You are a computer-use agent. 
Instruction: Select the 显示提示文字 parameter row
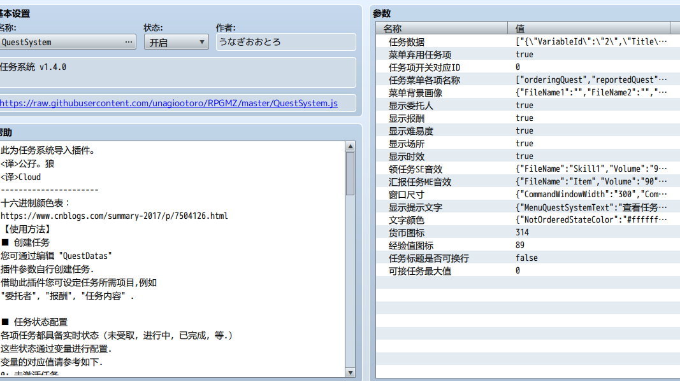click(x=528, y=207)
